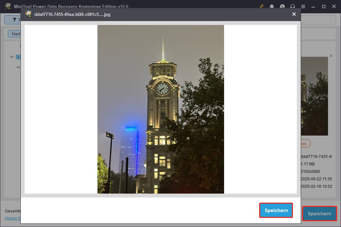Open the hamburger menu in title bar
Viewport: 341px width, 227px height.
(303, 6)
